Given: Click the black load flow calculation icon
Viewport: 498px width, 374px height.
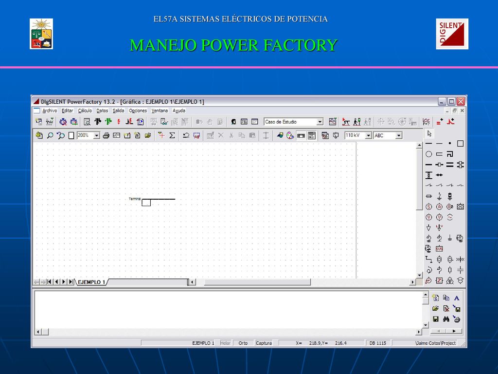Looking at the screenshot, I should [98, 121].
